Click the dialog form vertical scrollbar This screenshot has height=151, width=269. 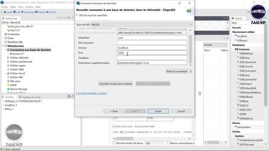[x=190, y=49]
